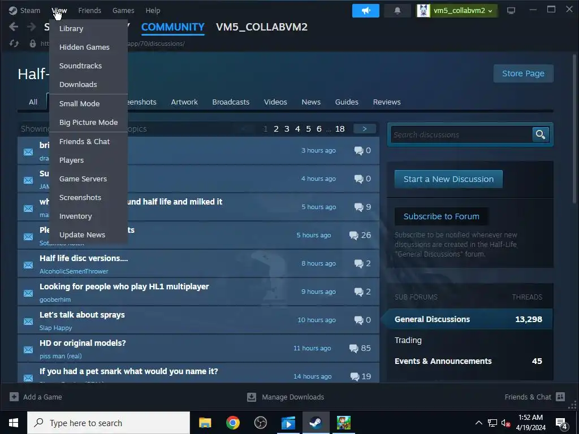Click the Steam taskbar icon
This screenshot has height=434, width=579.
(316, 423)
